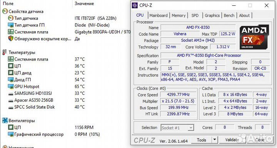Select the Свойства датчика tree row
The width and height of the screenshot is (277, 148).
26,12
